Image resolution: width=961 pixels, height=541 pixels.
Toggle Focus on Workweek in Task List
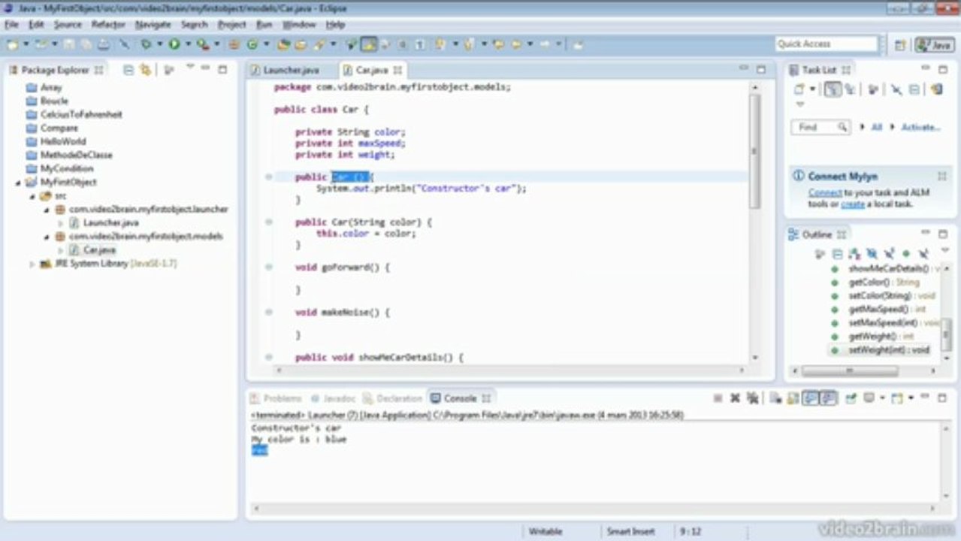(x=873, y=89)
